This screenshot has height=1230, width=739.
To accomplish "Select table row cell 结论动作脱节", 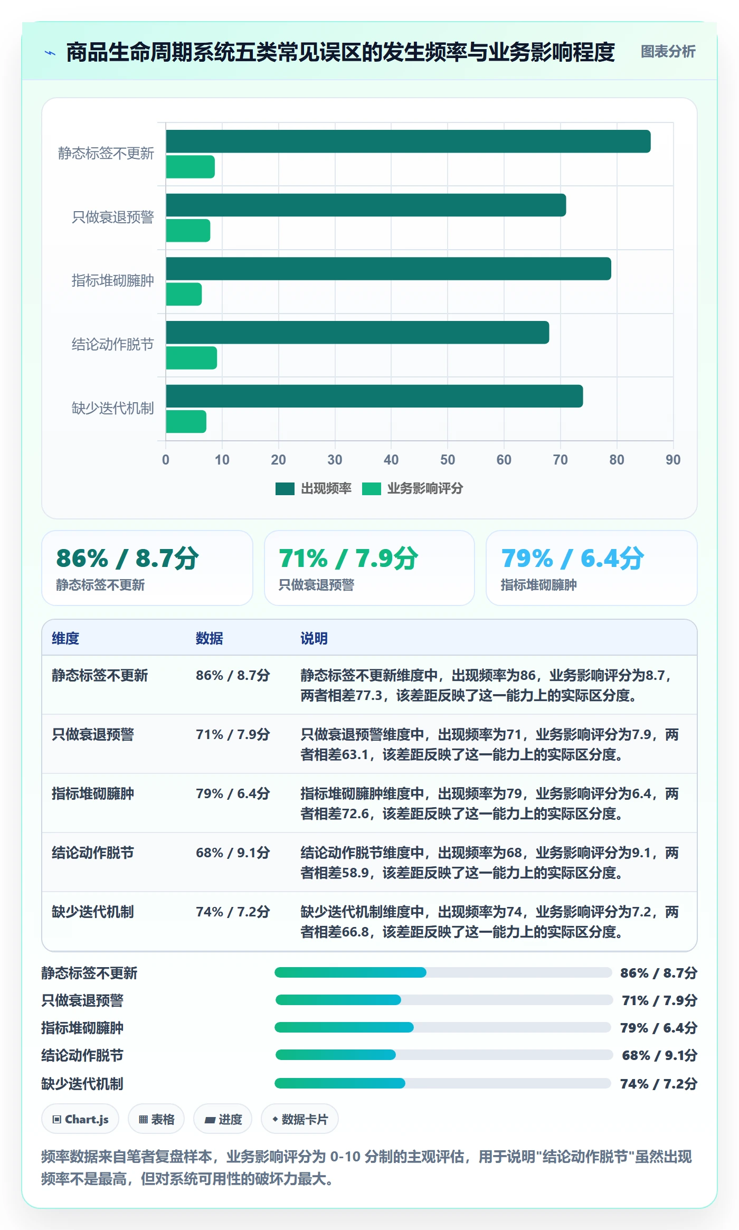I will coord(93,853).
